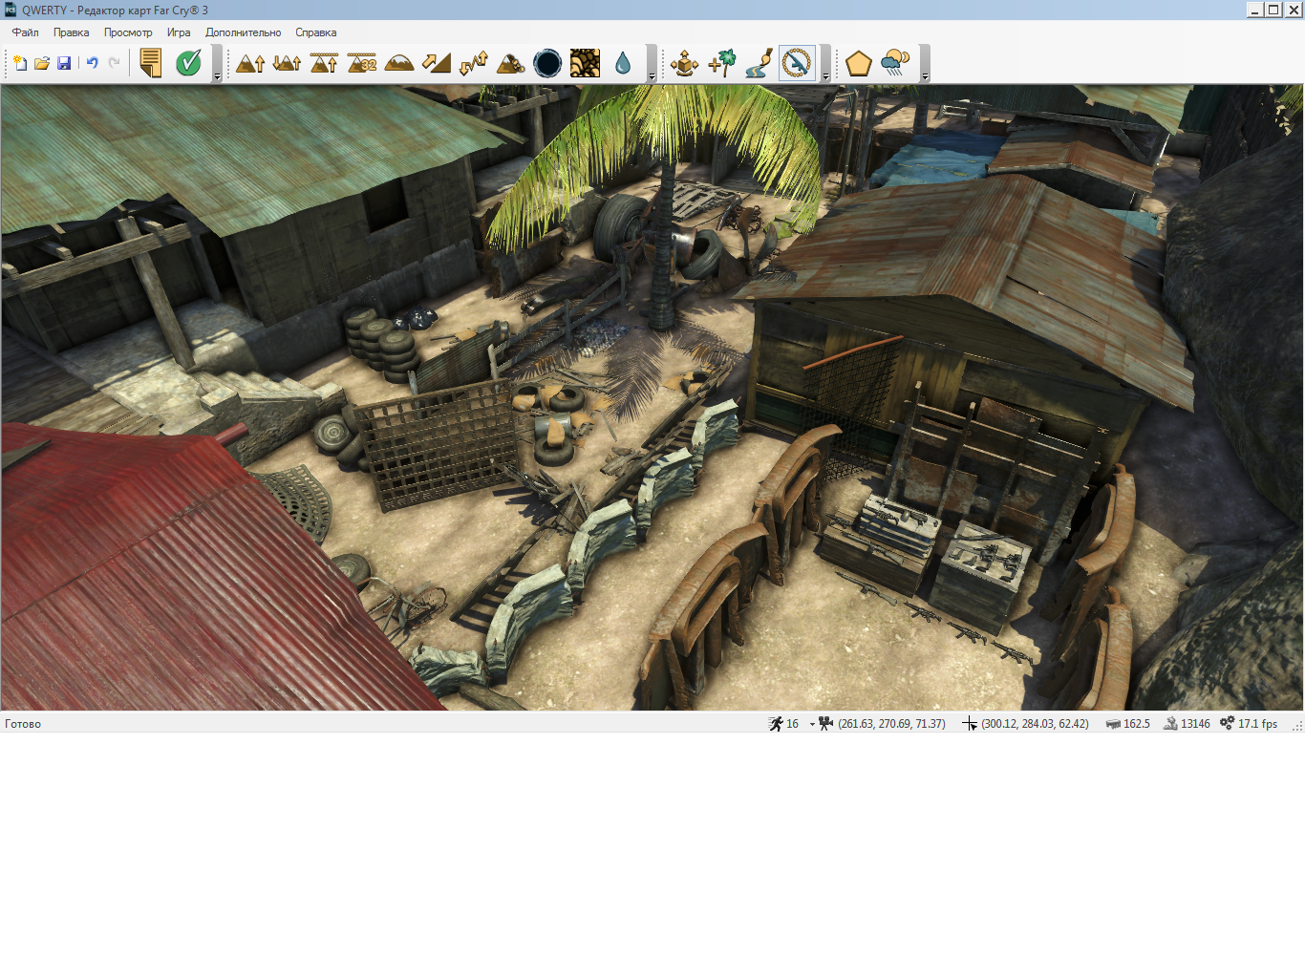Open the Справка menu
Image resolution: width=1305 pixels, height=978 pixels.
coord(315,32)
